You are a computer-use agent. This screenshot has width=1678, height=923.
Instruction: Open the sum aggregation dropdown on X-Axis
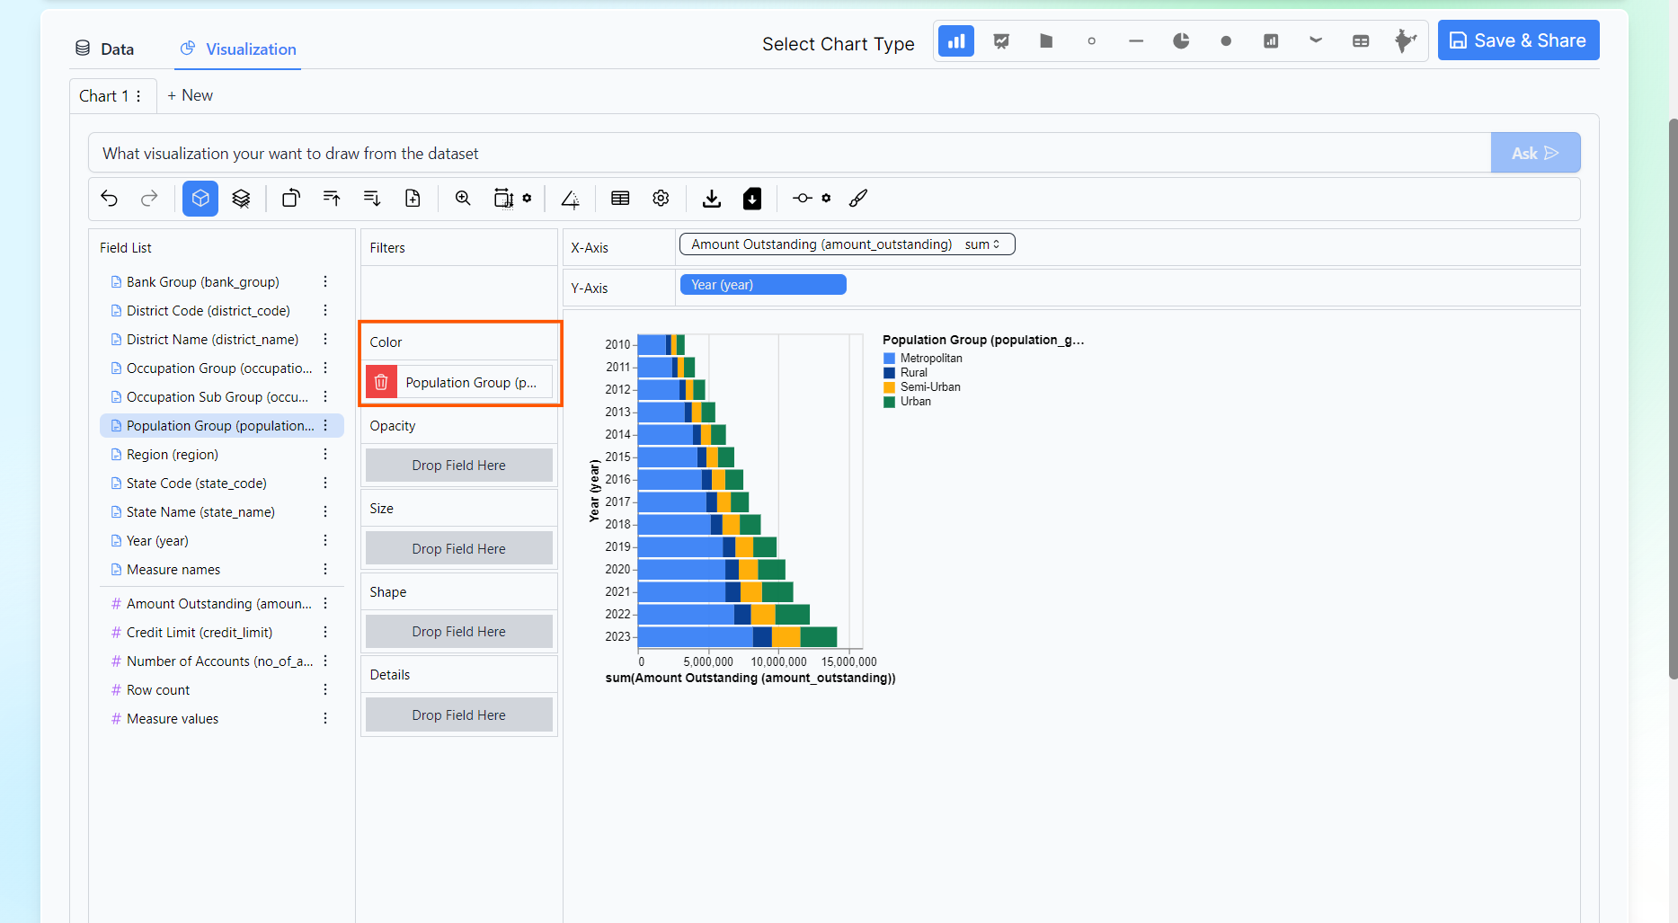[x=982, y=244]
